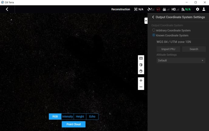Click the Reconstruction label in top bar
209x131 pixels.
(x=121, y=9)
